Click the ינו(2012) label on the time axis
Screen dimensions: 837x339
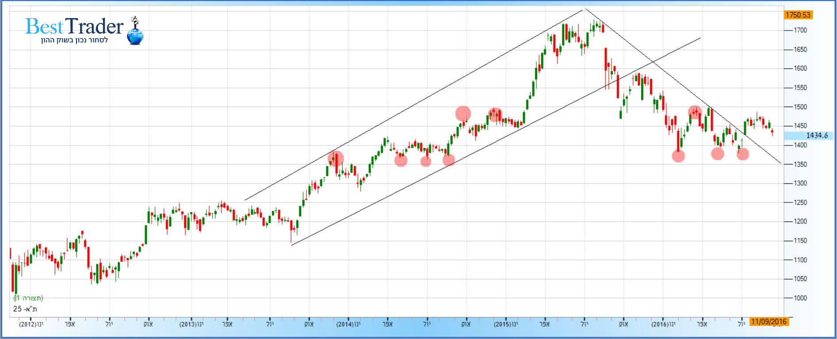31,324
